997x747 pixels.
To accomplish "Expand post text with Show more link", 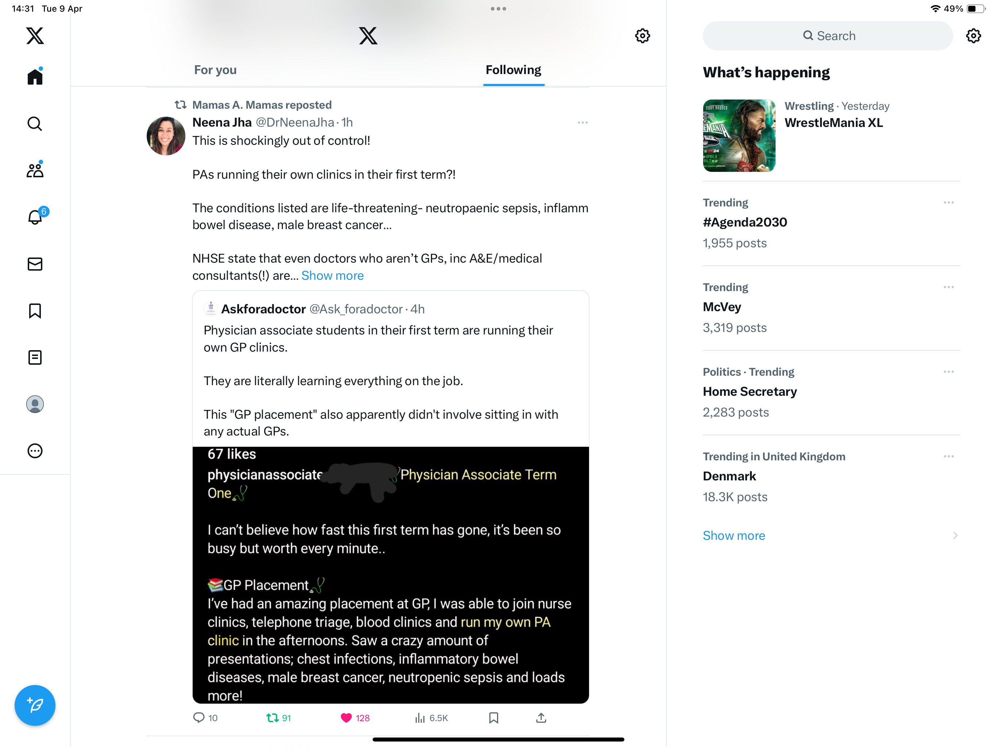I will pyautogui.click(x=332, y=276).
